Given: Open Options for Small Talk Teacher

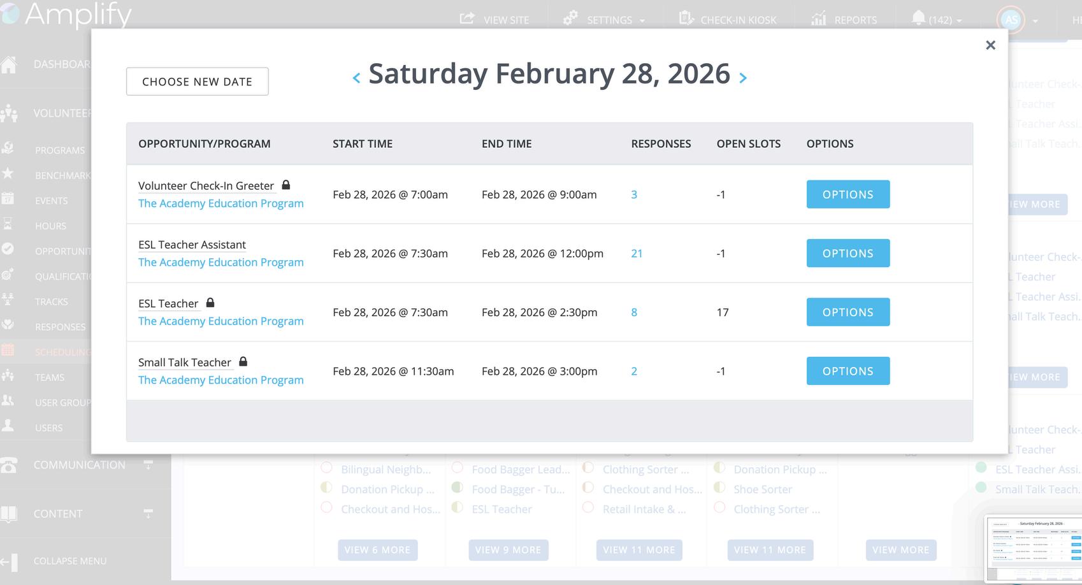Looking at the screenshot, I should [x=848, y=371].
